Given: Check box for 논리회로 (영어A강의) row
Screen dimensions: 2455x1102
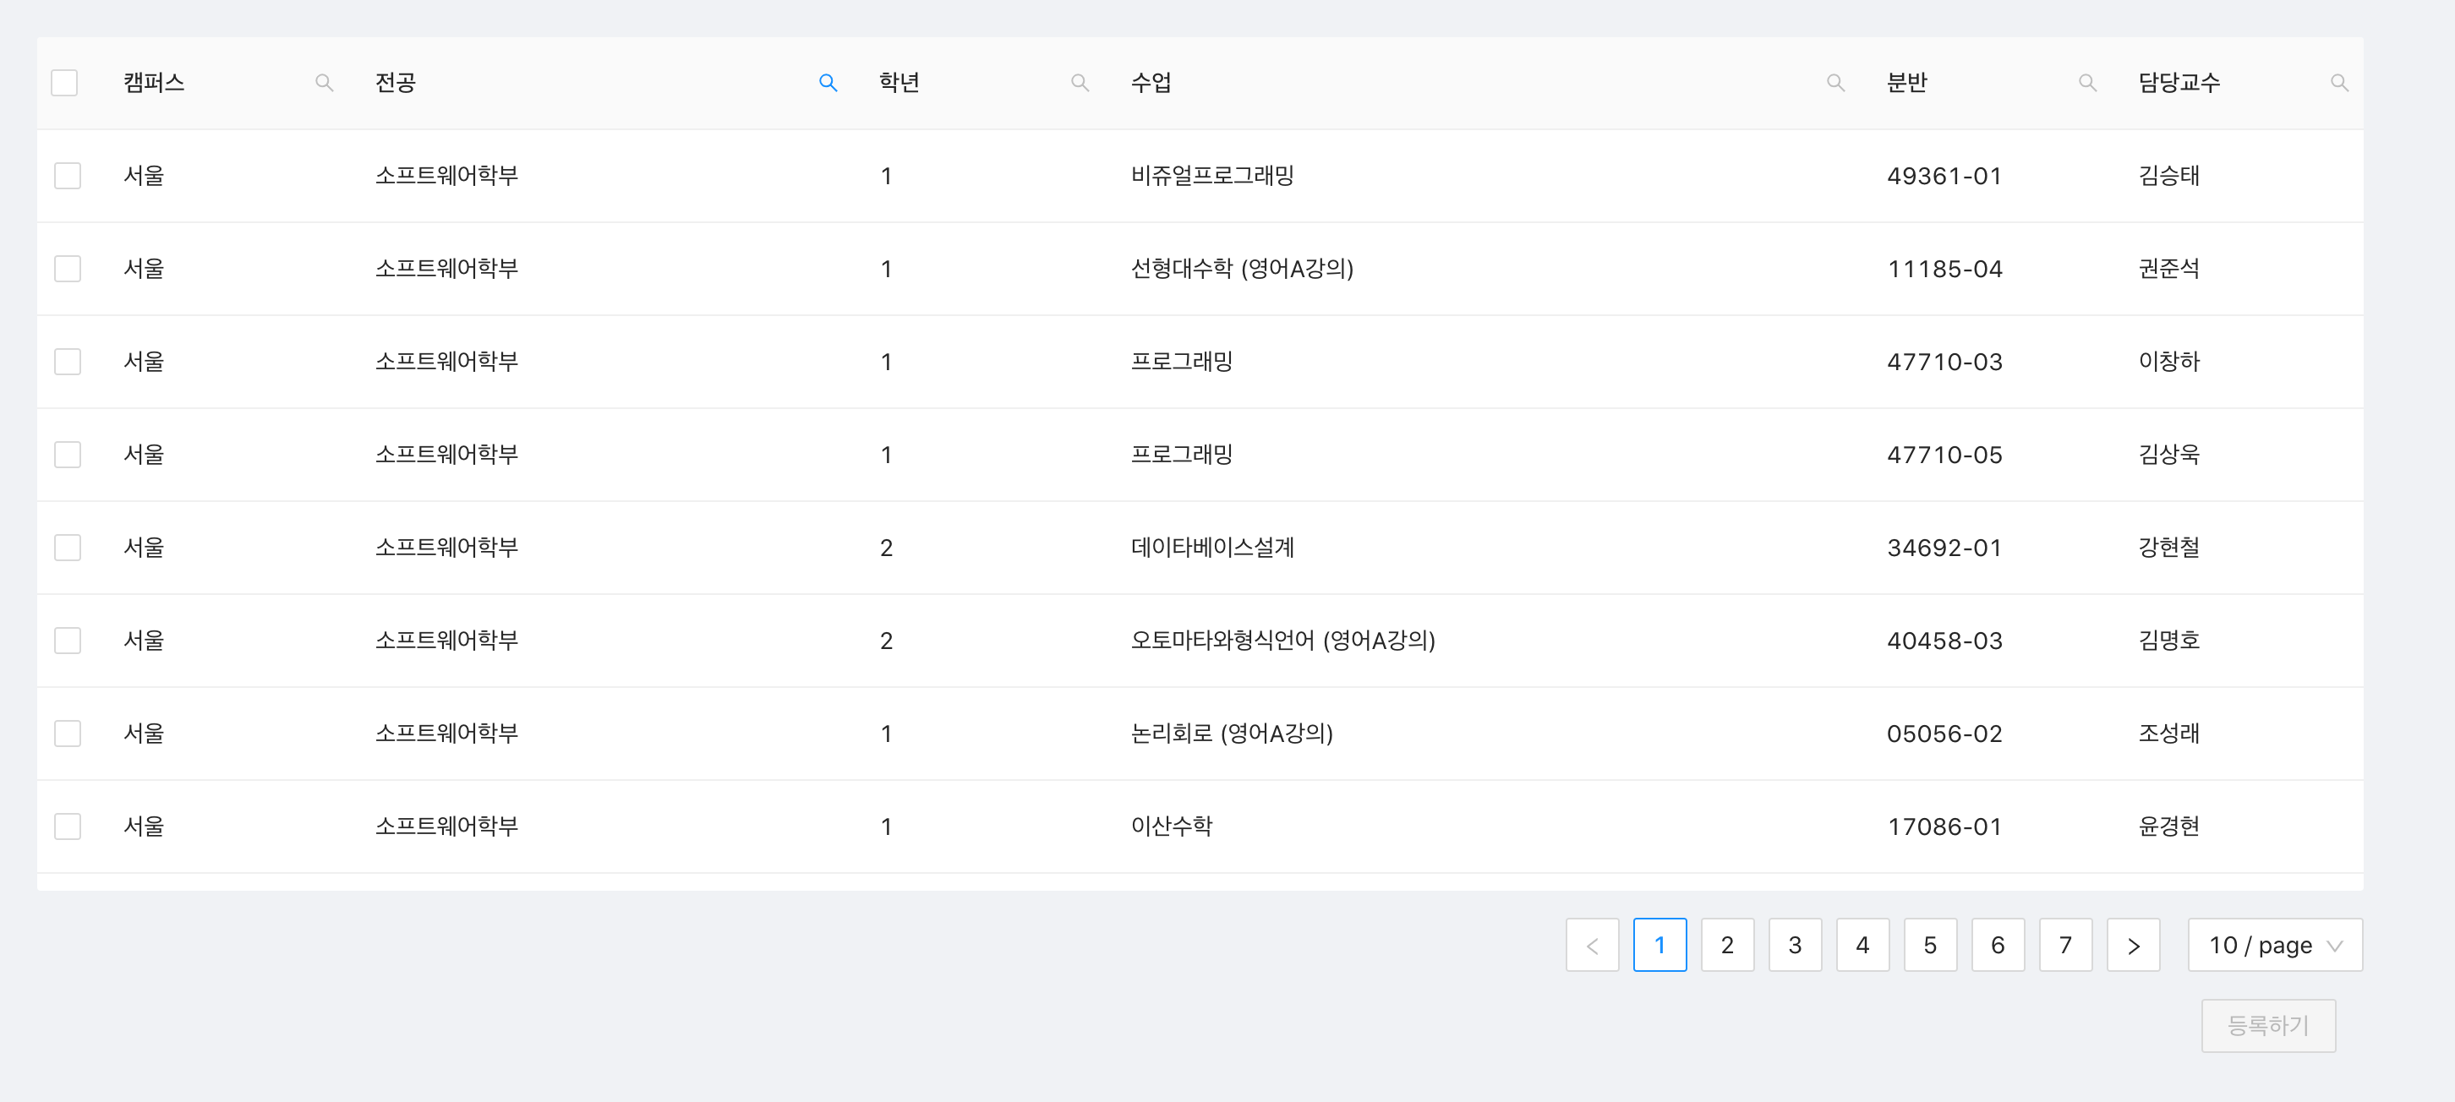Looking at the screenshot, I should pyautogui.click(x=68, y=734).
